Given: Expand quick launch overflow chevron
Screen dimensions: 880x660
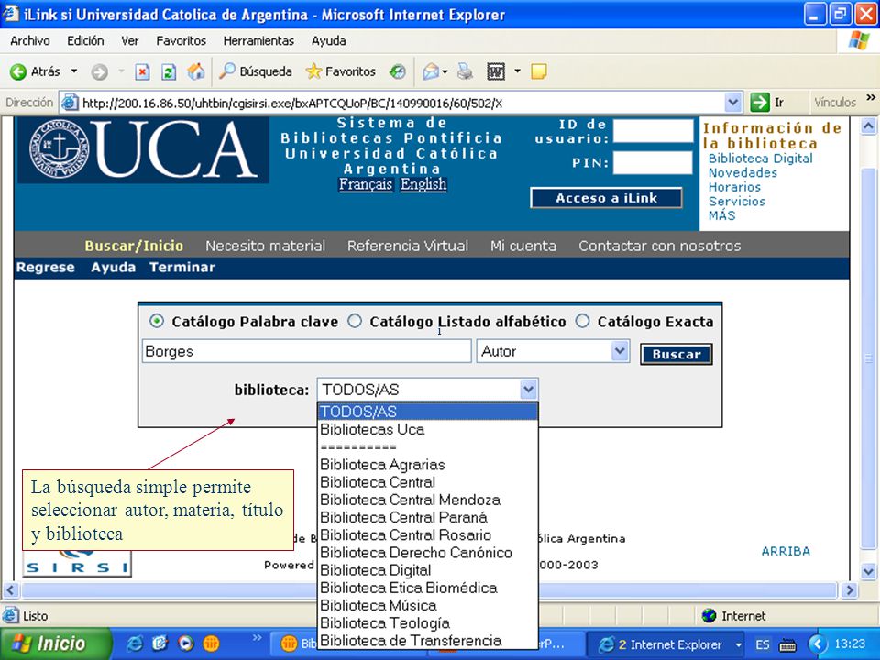Looking at the screenshot, I should tap(257, 638).
